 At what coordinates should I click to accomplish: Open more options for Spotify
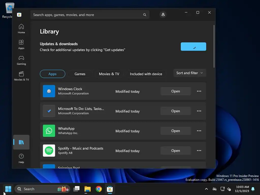(x=199, y=151)
